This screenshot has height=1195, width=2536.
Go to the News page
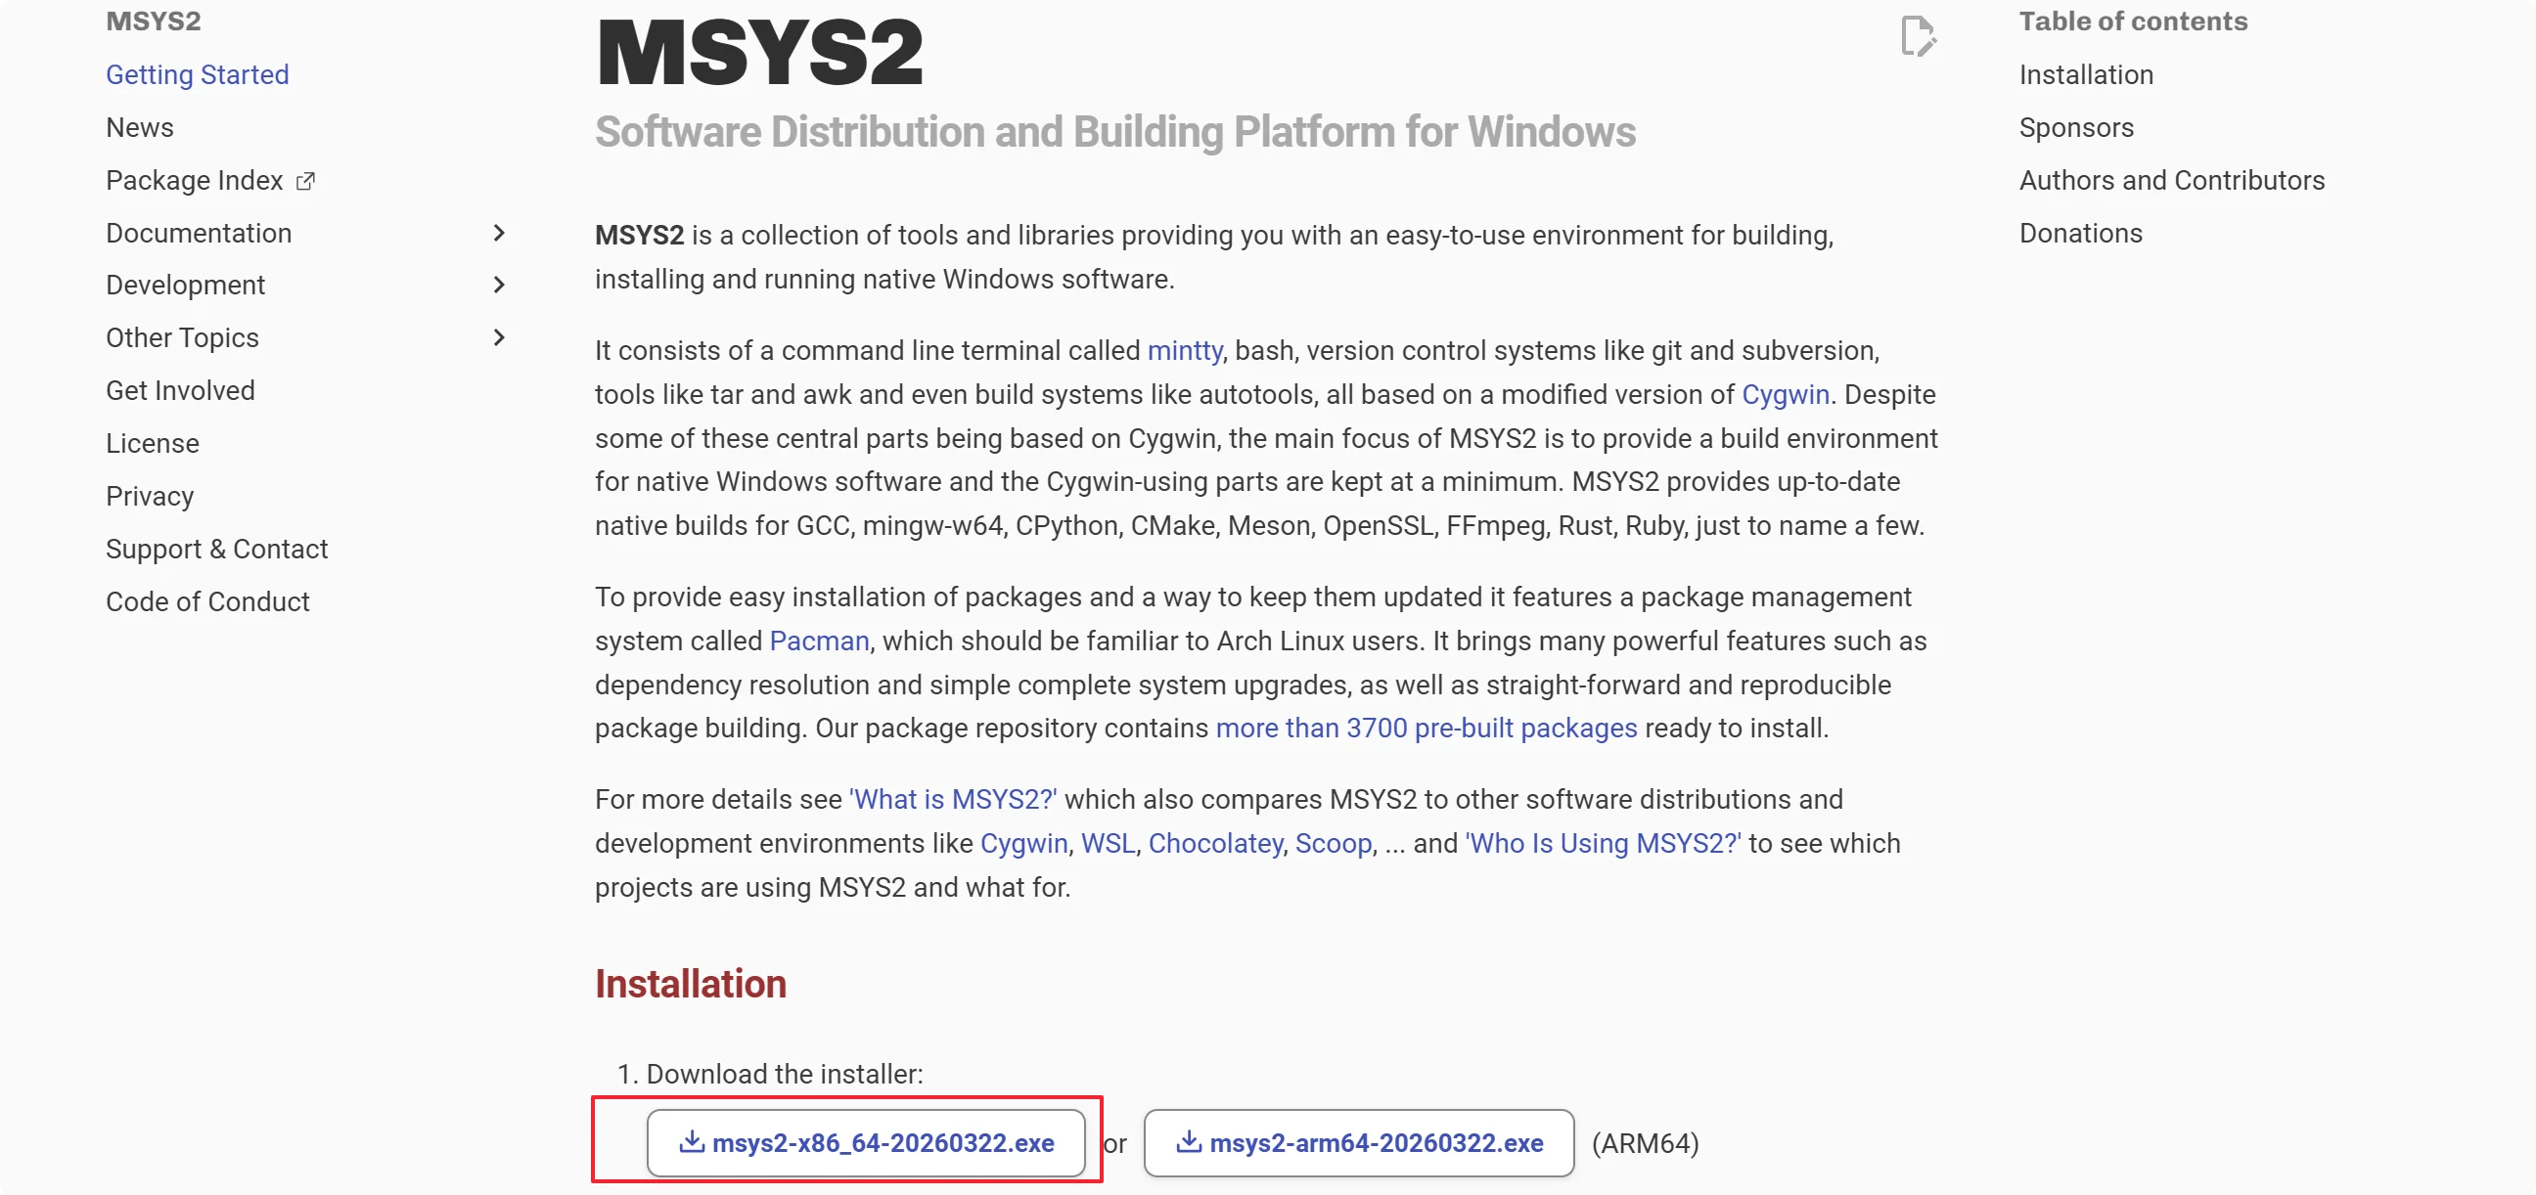click(140, 128)
